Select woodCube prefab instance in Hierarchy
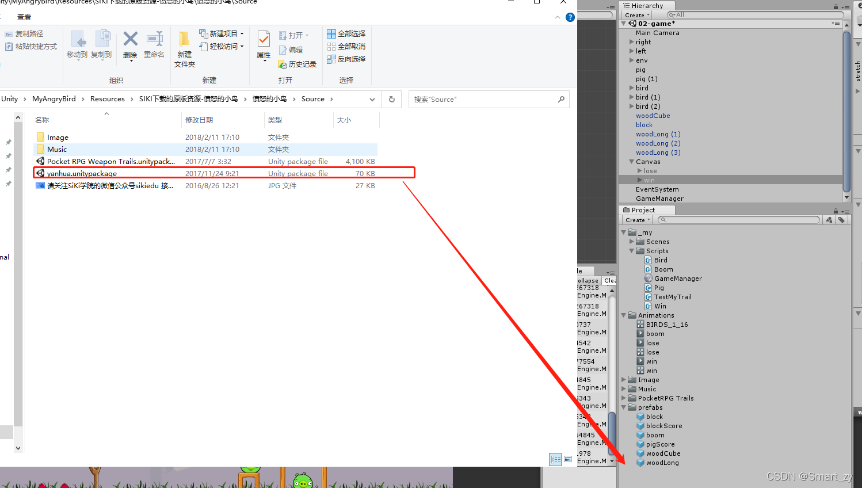This screenshot has height=488, width=862. (653, 116)
